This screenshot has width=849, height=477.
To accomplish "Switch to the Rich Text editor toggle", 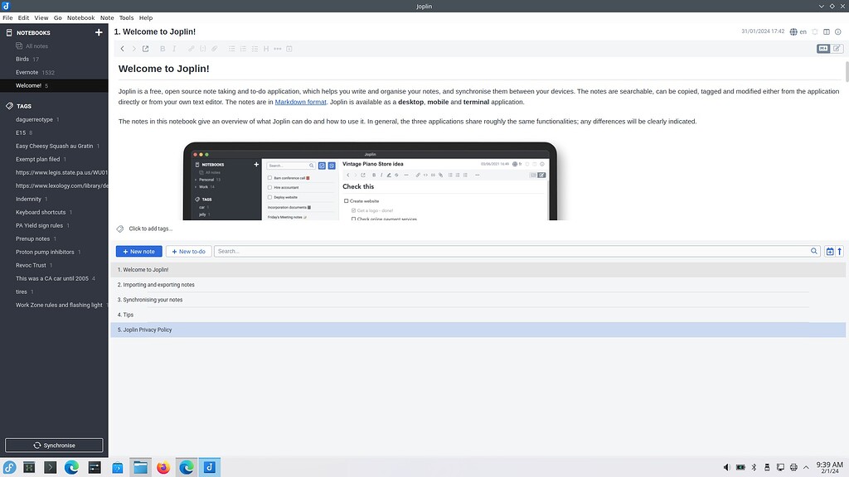I will tap(837, 48).
